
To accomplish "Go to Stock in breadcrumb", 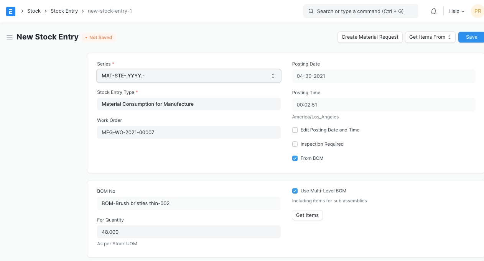I will click(x=34, y=11).
